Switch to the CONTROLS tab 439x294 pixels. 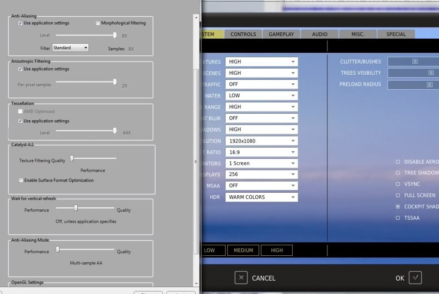(x=243, y=34)
